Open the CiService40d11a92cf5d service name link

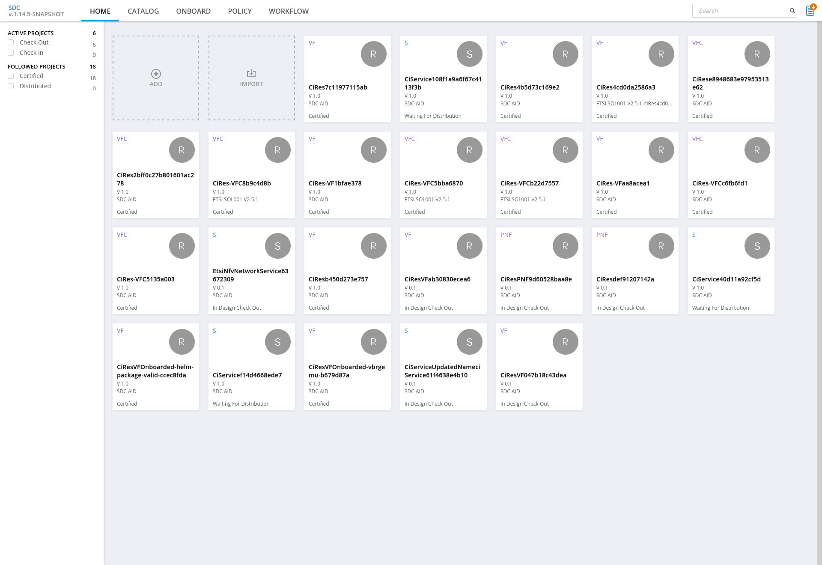727,279
